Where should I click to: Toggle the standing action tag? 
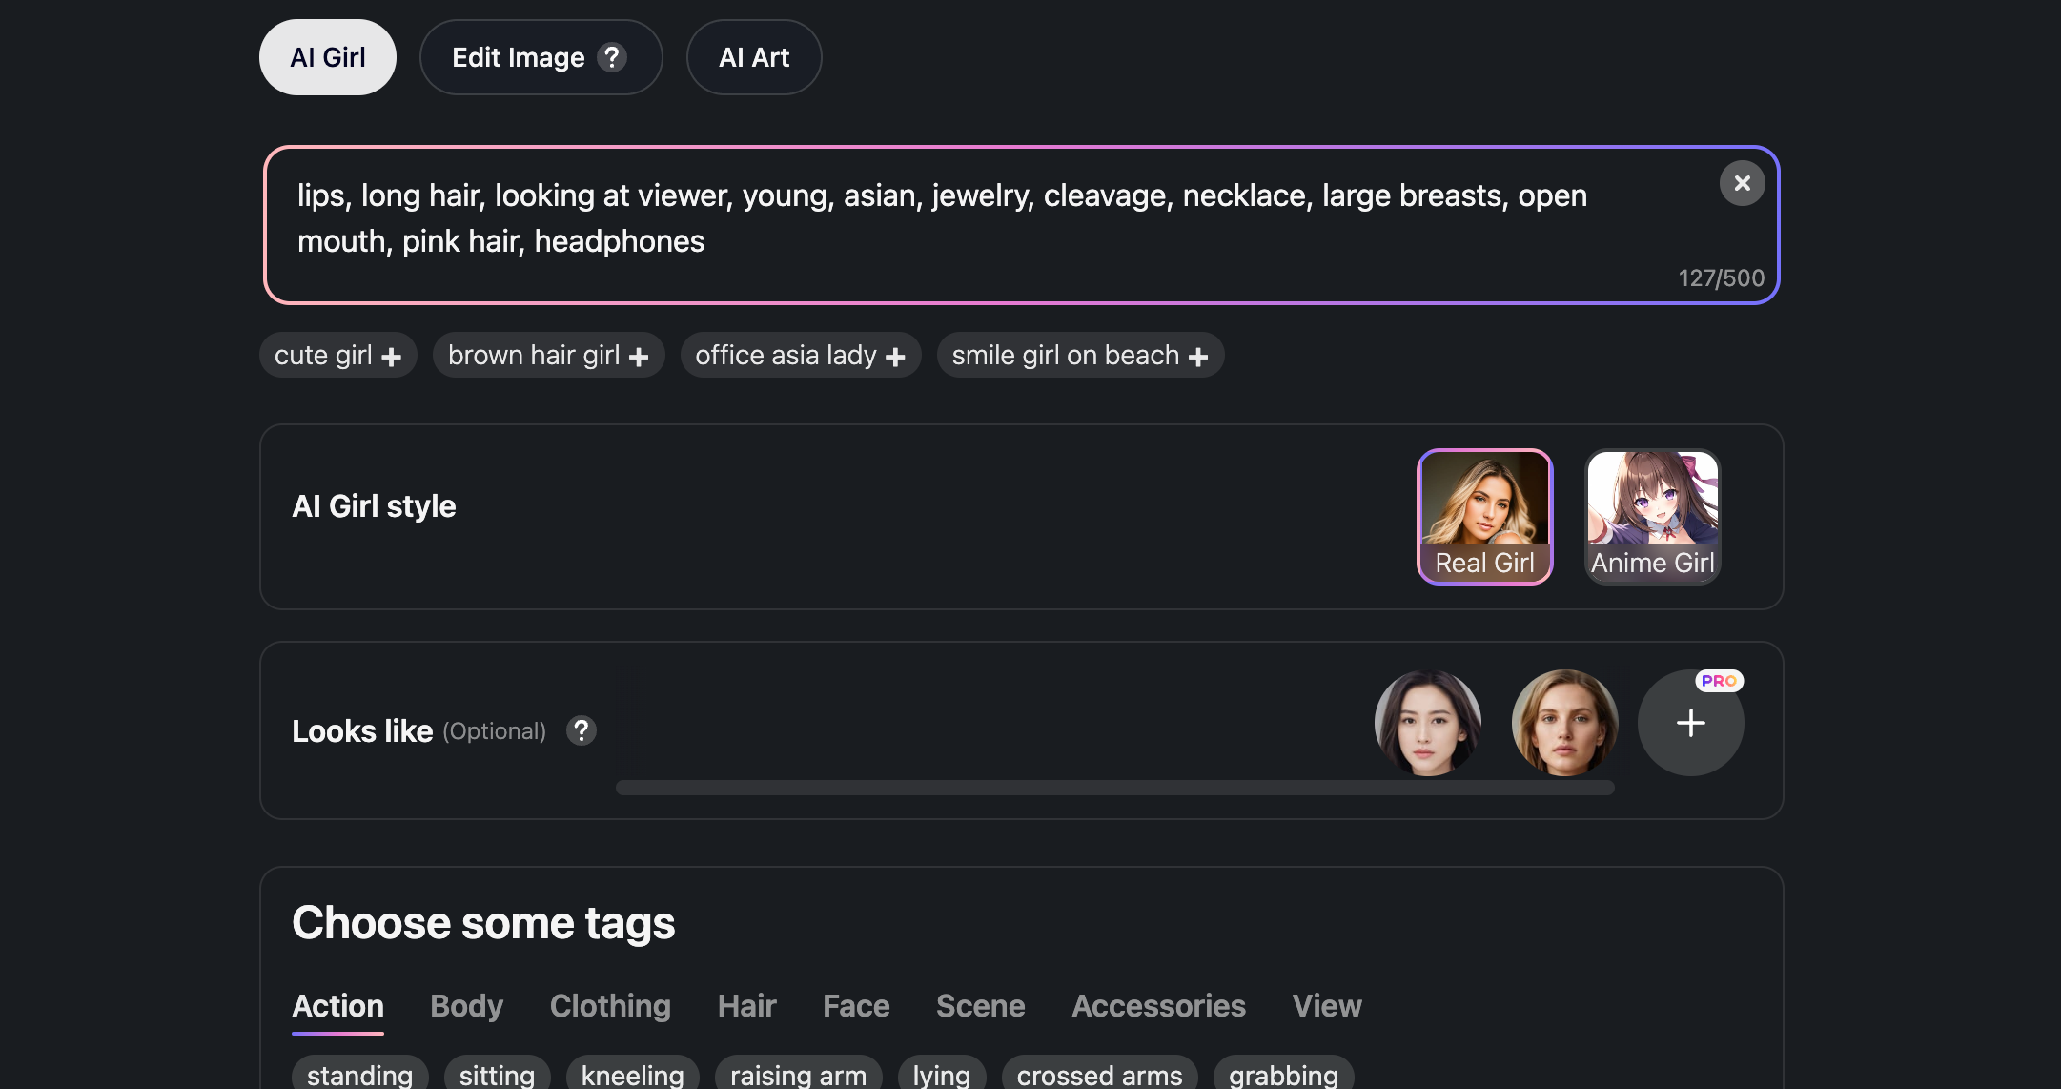click(359, 1075)
